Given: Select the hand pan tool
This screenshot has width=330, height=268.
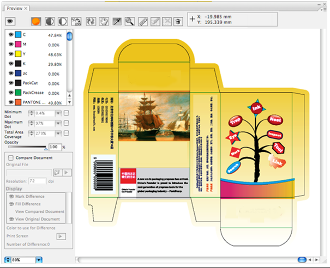Looking at the screenshot, I should pyautogui.click(x=104, y=22).
